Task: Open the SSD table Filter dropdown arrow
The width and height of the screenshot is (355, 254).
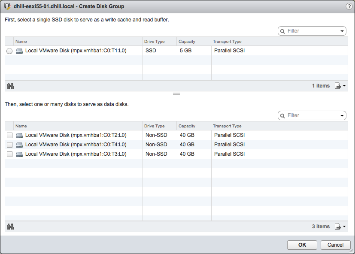Action: (342, 31)
